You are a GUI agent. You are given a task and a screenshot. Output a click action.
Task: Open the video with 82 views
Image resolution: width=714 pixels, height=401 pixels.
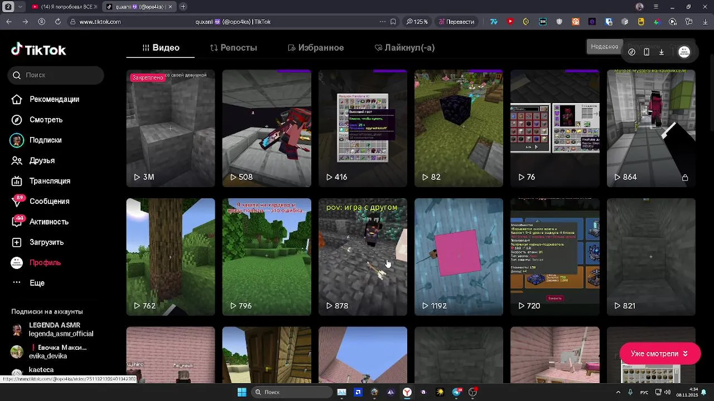459,128
